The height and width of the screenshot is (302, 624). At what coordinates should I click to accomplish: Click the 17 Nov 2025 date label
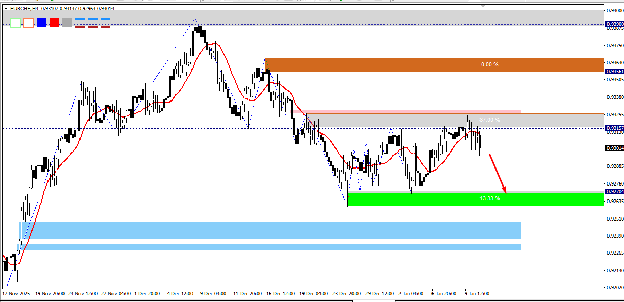[x=16, y=293]
